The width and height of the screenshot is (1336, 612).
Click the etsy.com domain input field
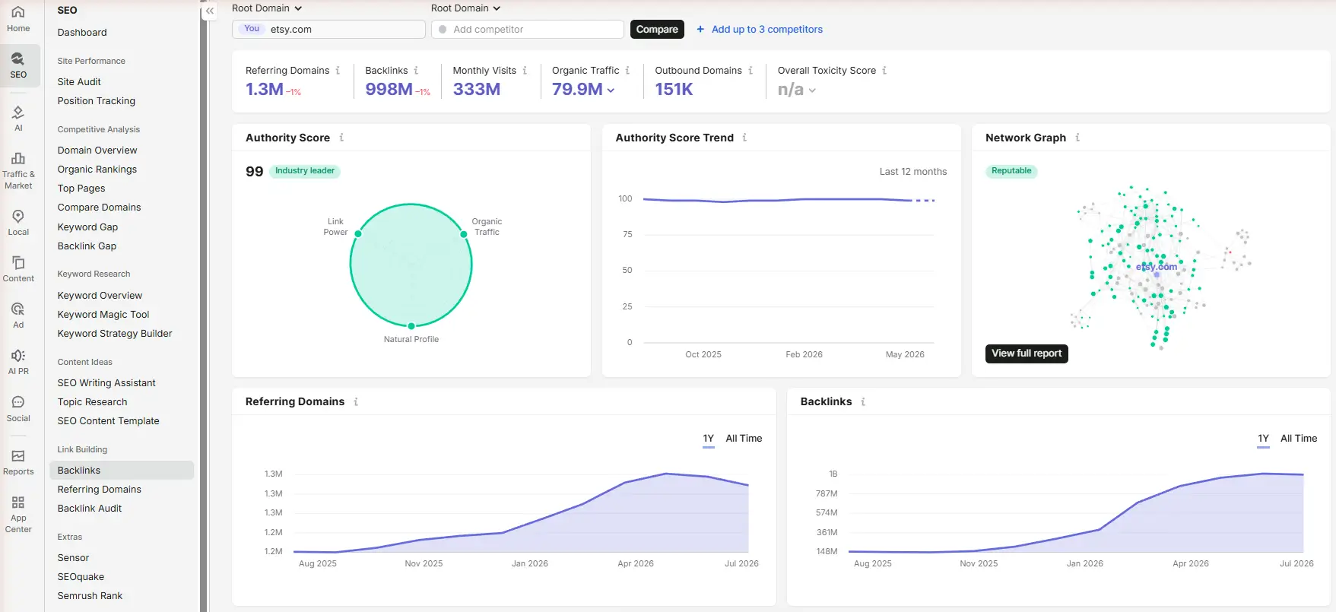328,30
